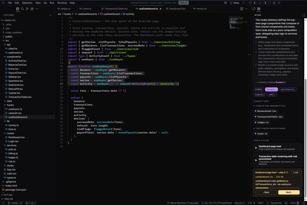Select the Atlas panel tab icon
Screen dimensions: 307x205
click(259, 9)
